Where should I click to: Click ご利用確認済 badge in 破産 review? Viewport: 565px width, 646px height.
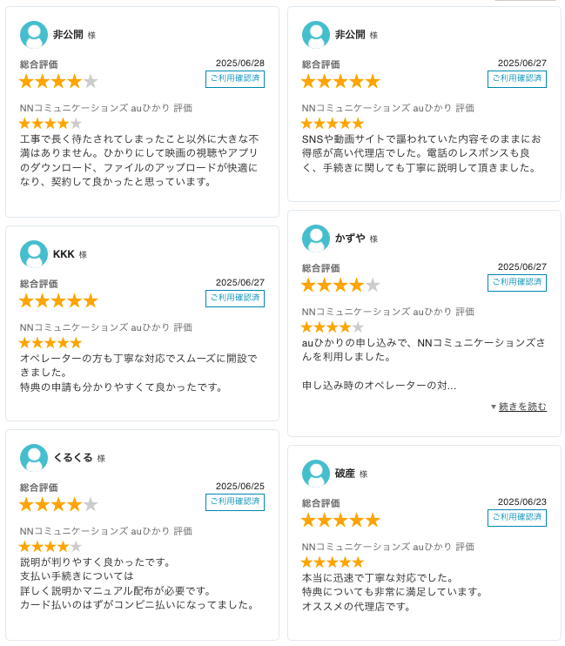(517, 518)
